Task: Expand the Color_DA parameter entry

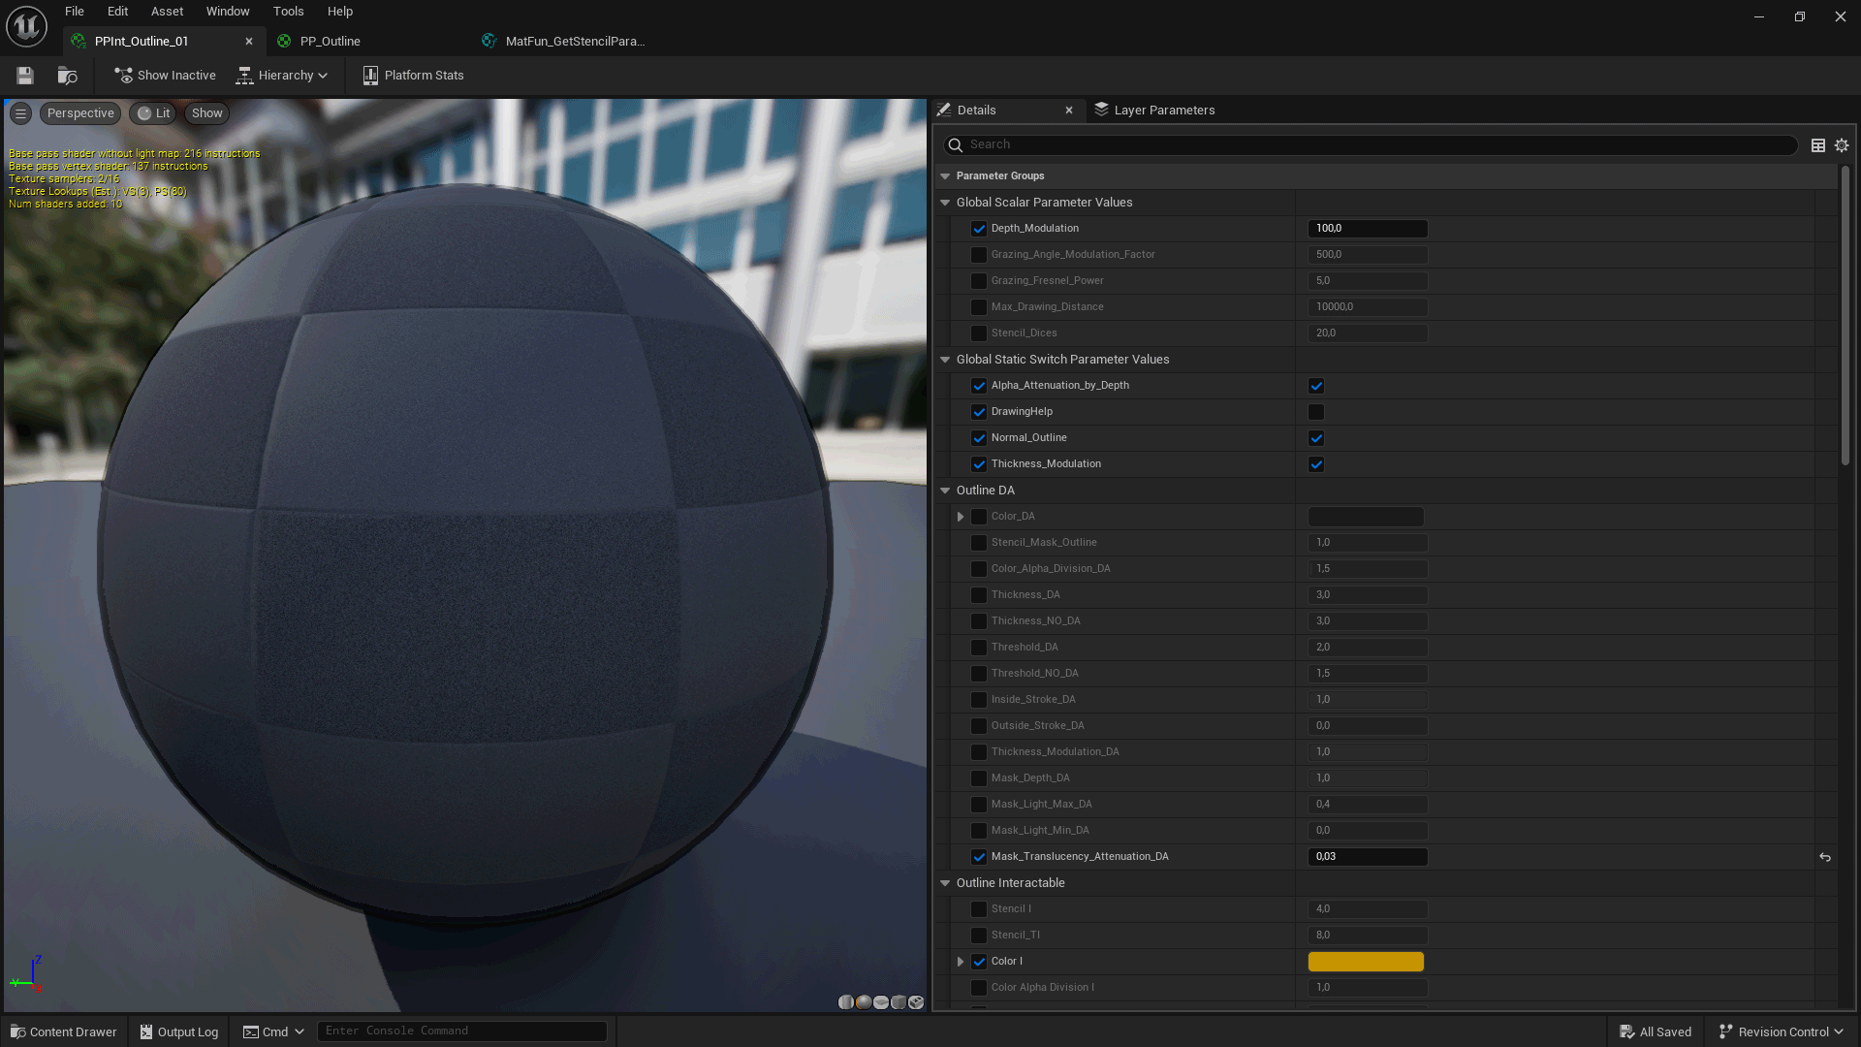Action: click(x=961, y=516)
